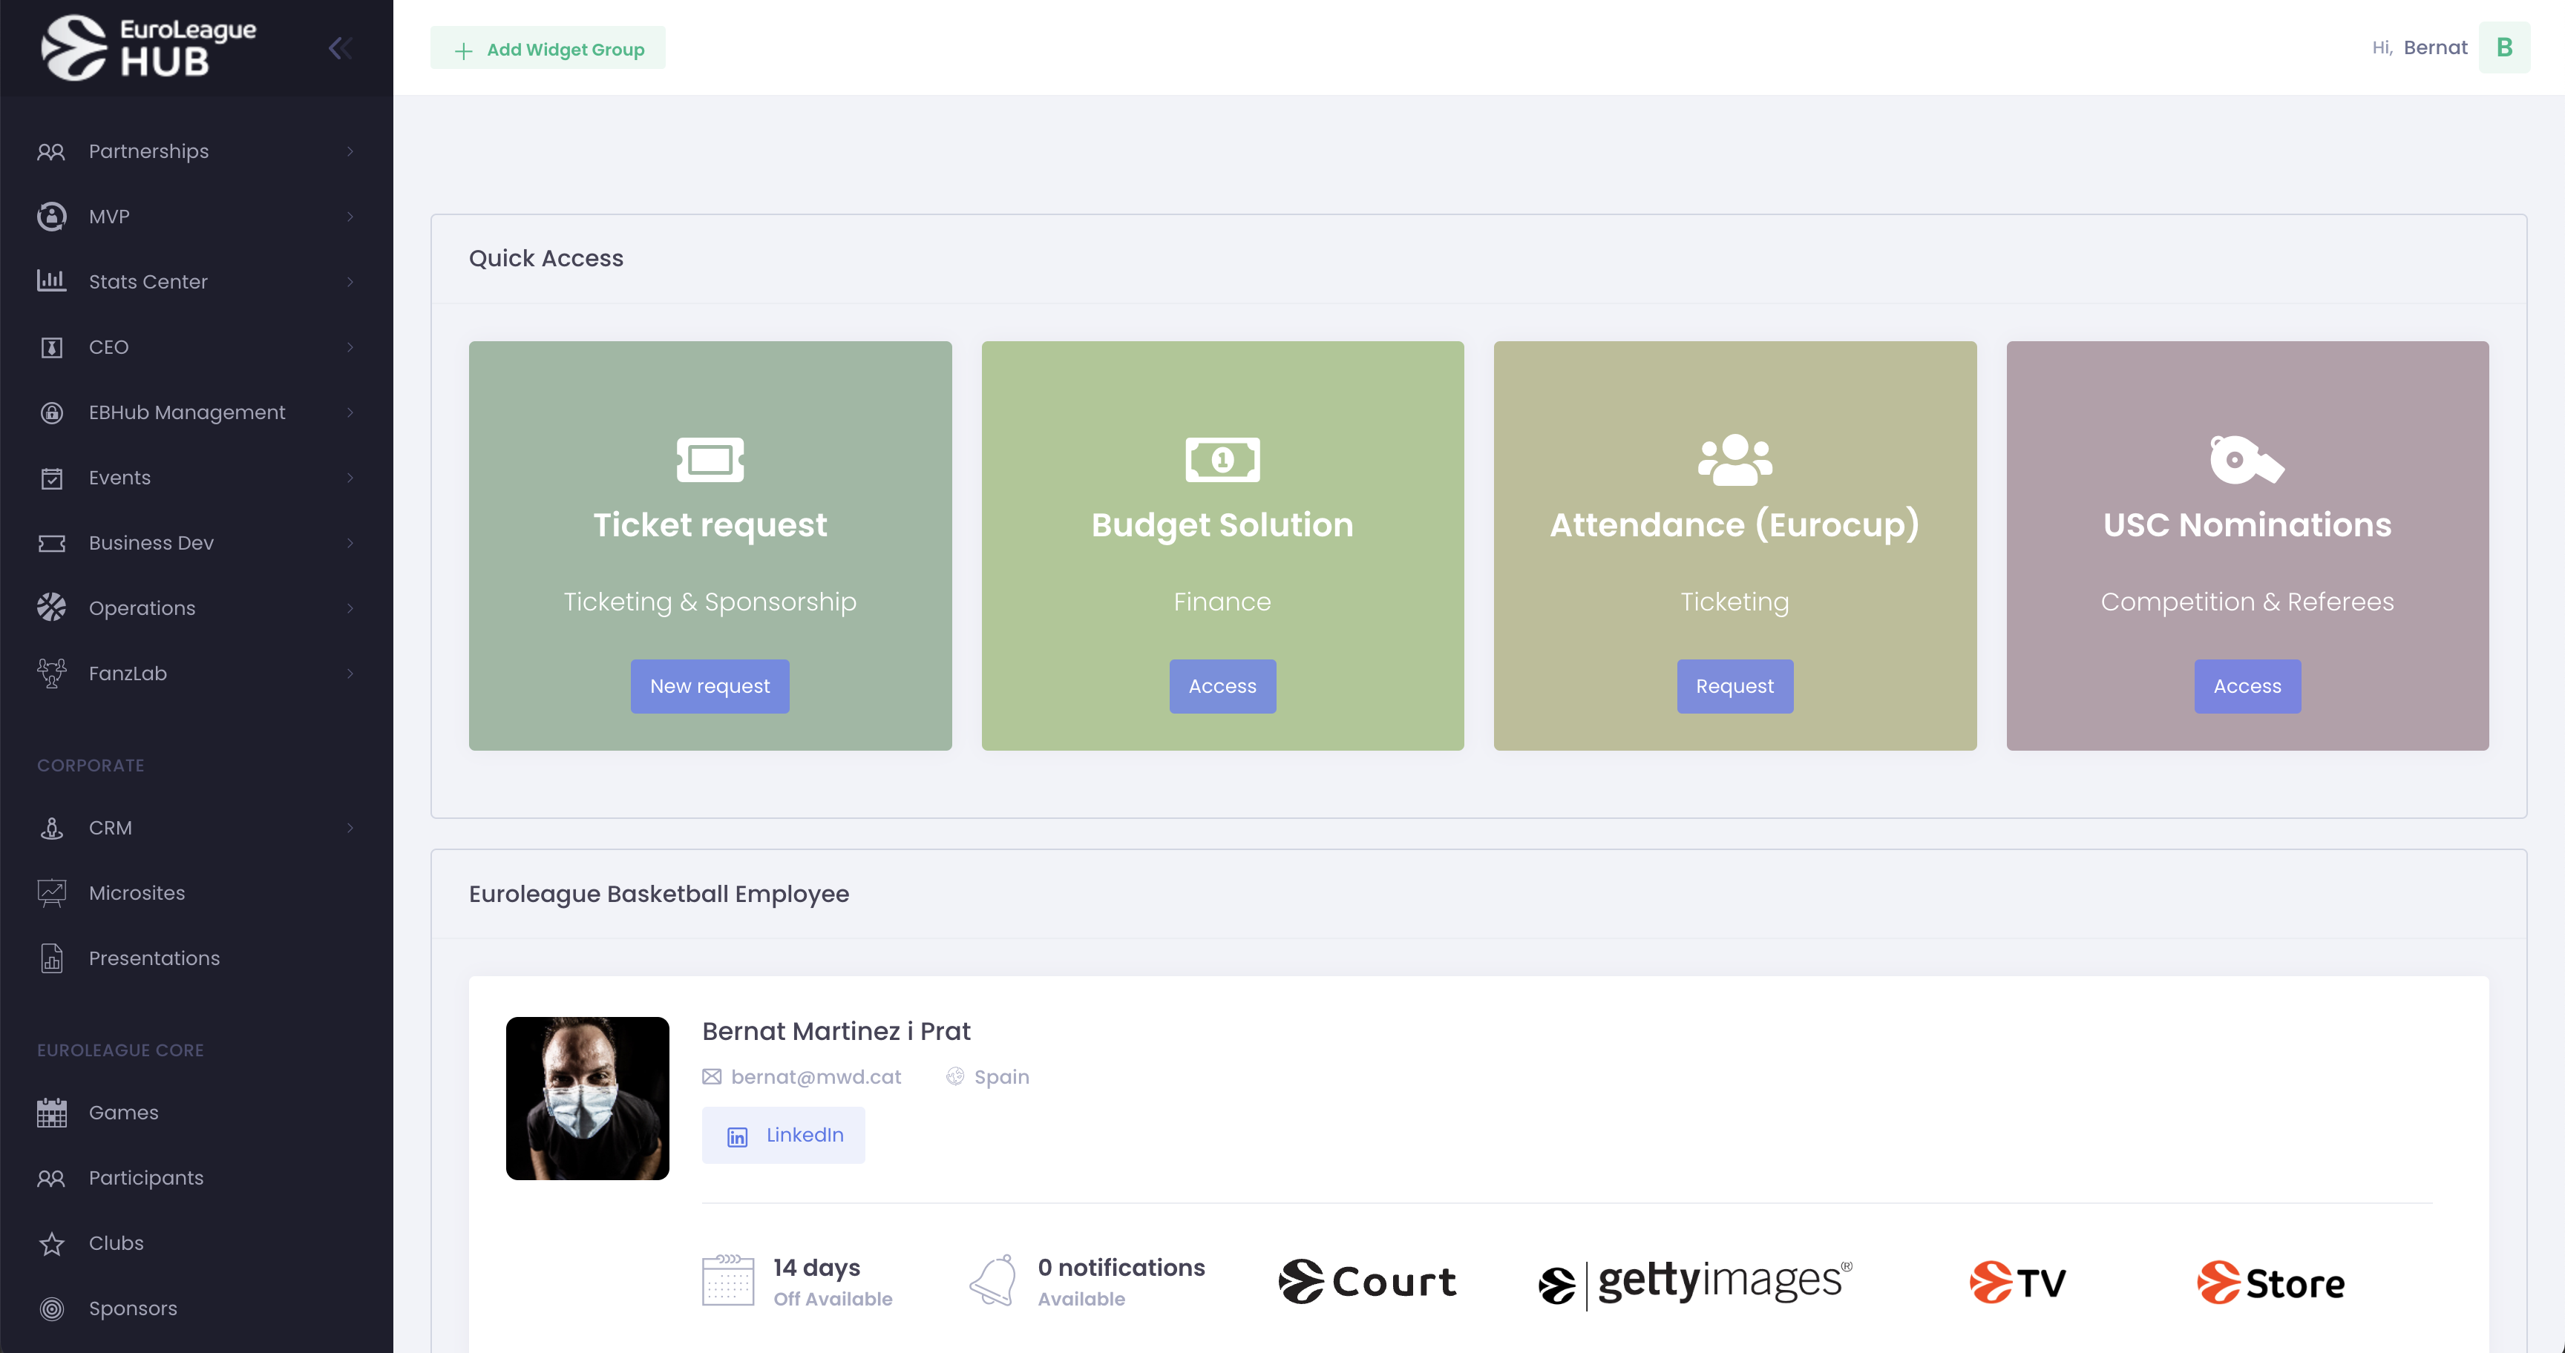Expand the Partnerships menu chevron
The height and width of the screenshot is (1353, 2565).
click(x=350, y=151)
